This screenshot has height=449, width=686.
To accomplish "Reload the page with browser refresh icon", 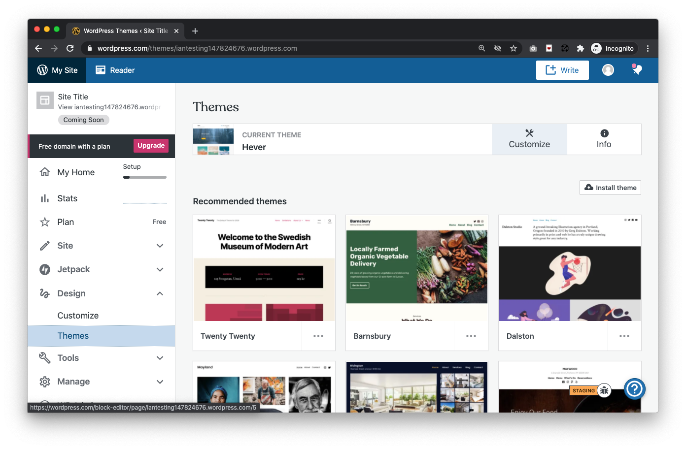I will [x=70, y=48].
